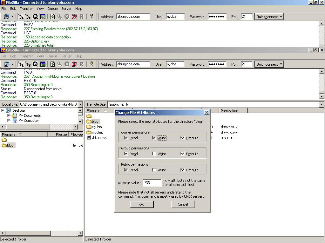The width and height of the screenshot is (325, 243).
Task: Uncheck Public permissions Read checkbox
Action: coord(126,170)
